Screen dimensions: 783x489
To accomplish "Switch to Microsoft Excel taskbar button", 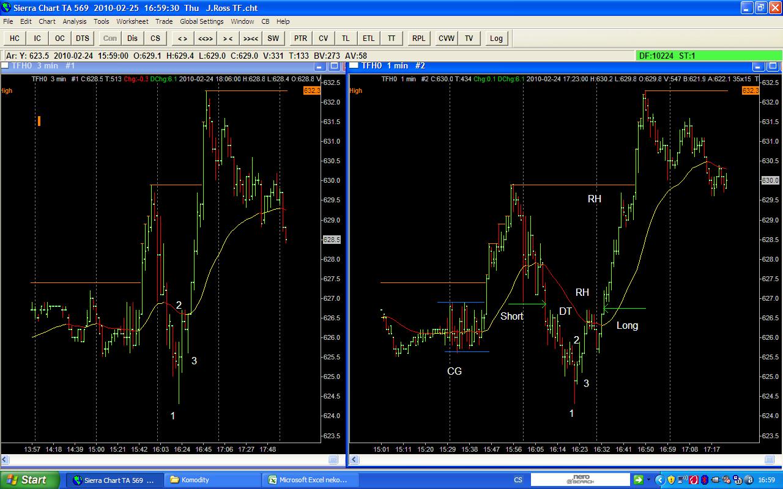I will point(311,480).
